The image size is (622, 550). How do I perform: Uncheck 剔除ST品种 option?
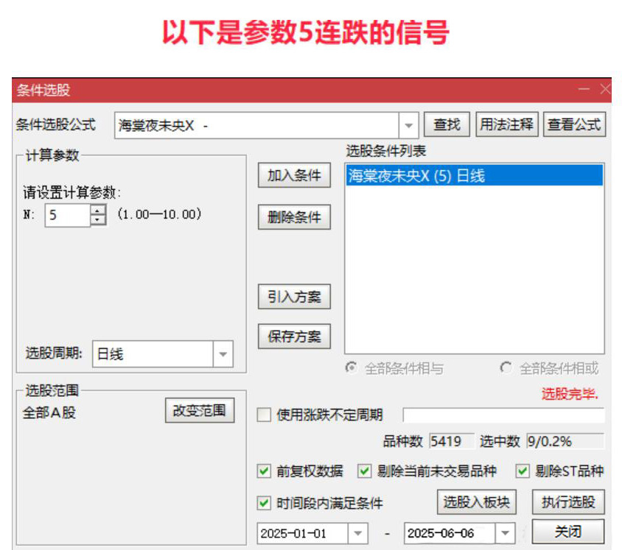[523, 470]
